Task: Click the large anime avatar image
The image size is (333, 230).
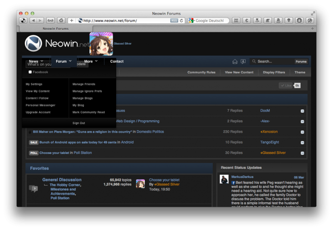Action: pos(101,44)
